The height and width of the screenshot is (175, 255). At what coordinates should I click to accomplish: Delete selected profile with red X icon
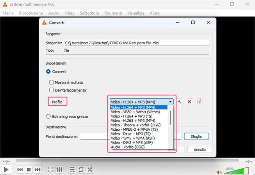[x=189, y=102]
